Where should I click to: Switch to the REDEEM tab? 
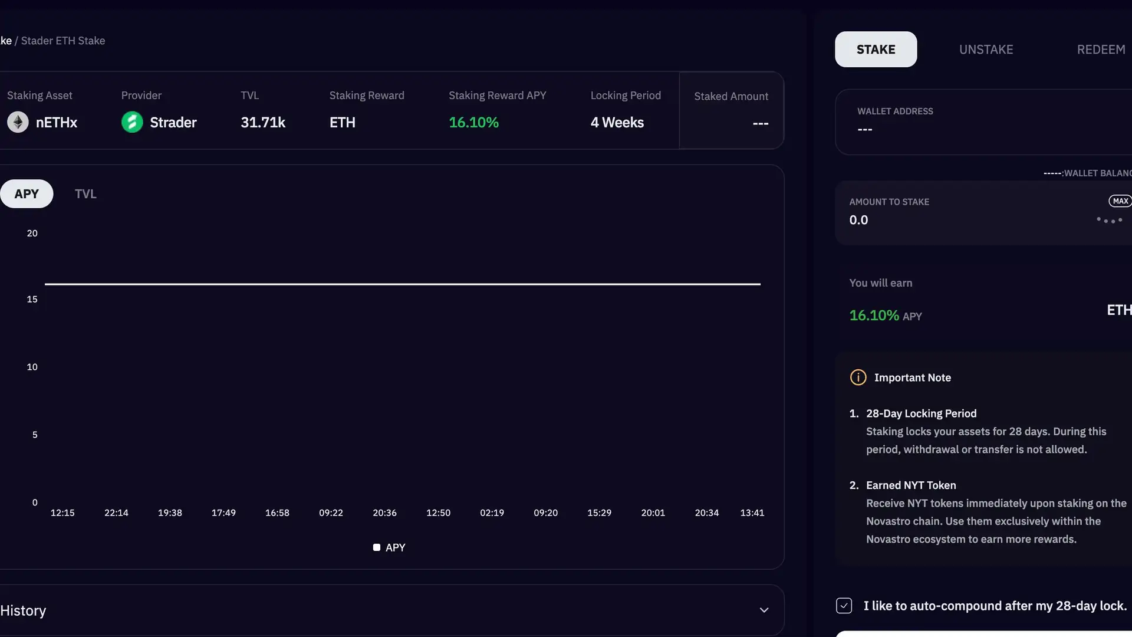coord(1101,50)
